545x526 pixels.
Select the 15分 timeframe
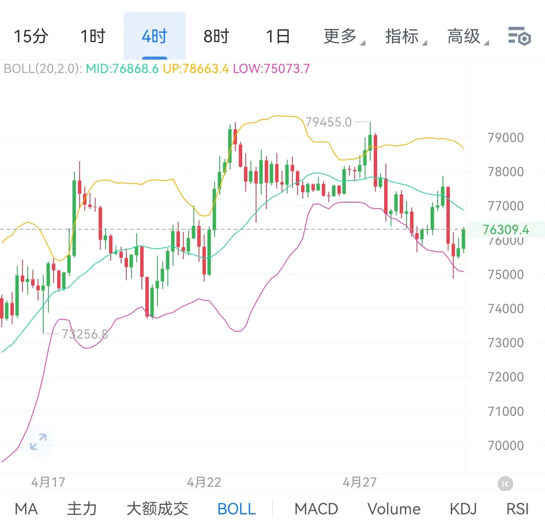pos(31,36)
